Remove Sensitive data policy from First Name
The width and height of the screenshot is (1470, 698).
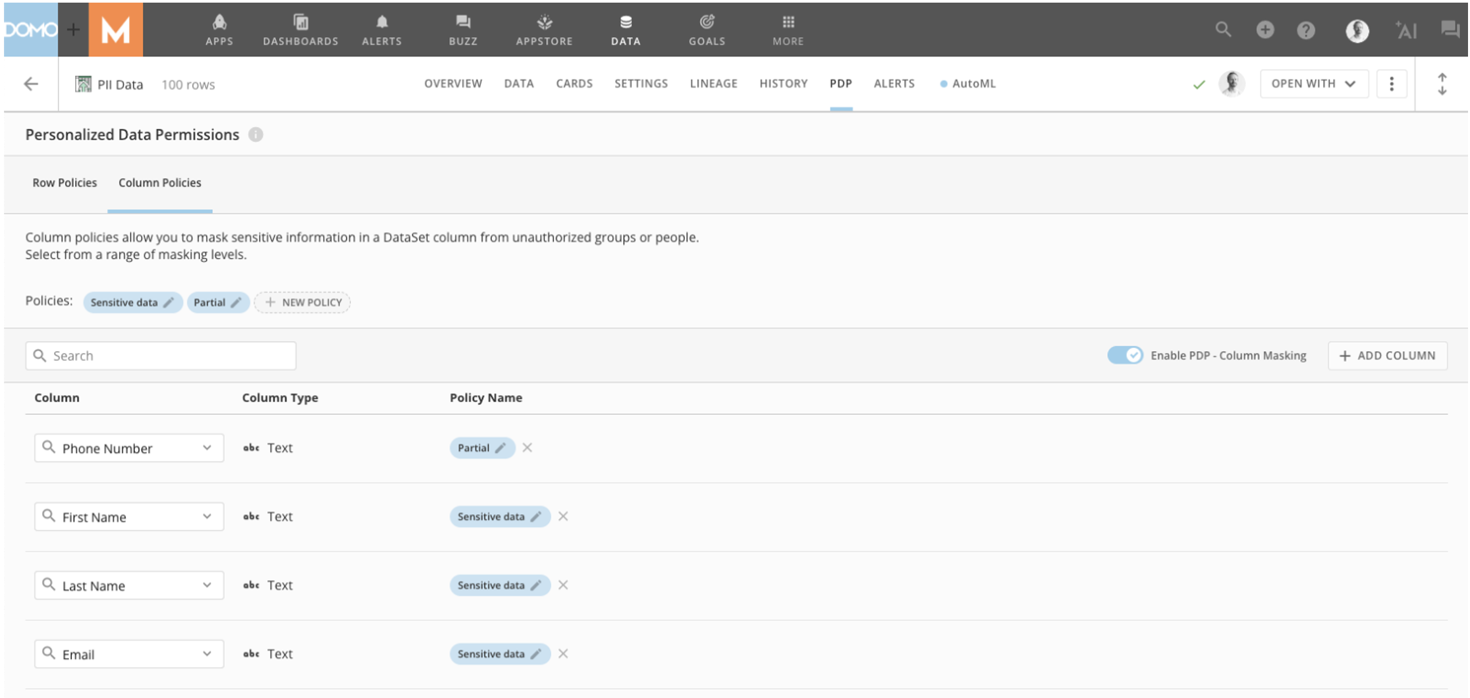click(x=563, y=516)
